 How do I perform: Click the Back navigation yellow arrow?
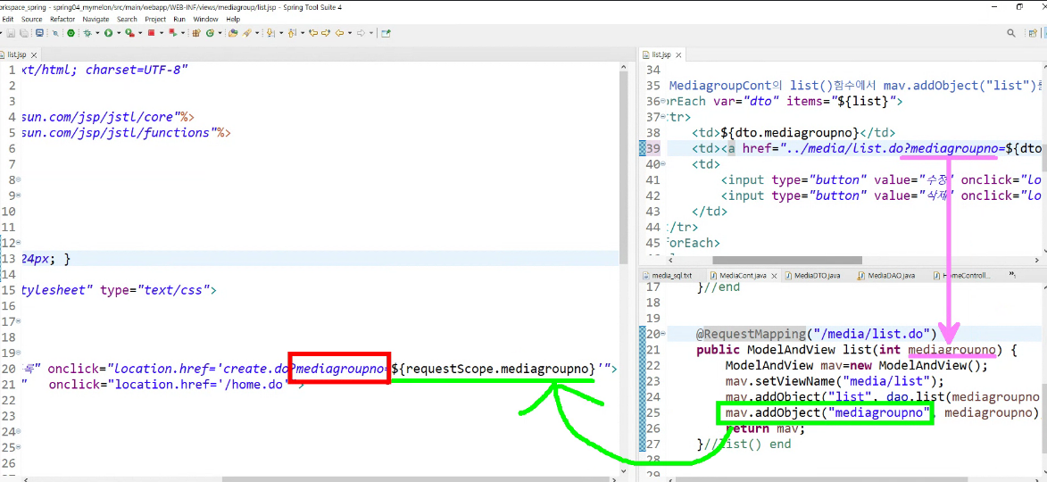[339, 33]
